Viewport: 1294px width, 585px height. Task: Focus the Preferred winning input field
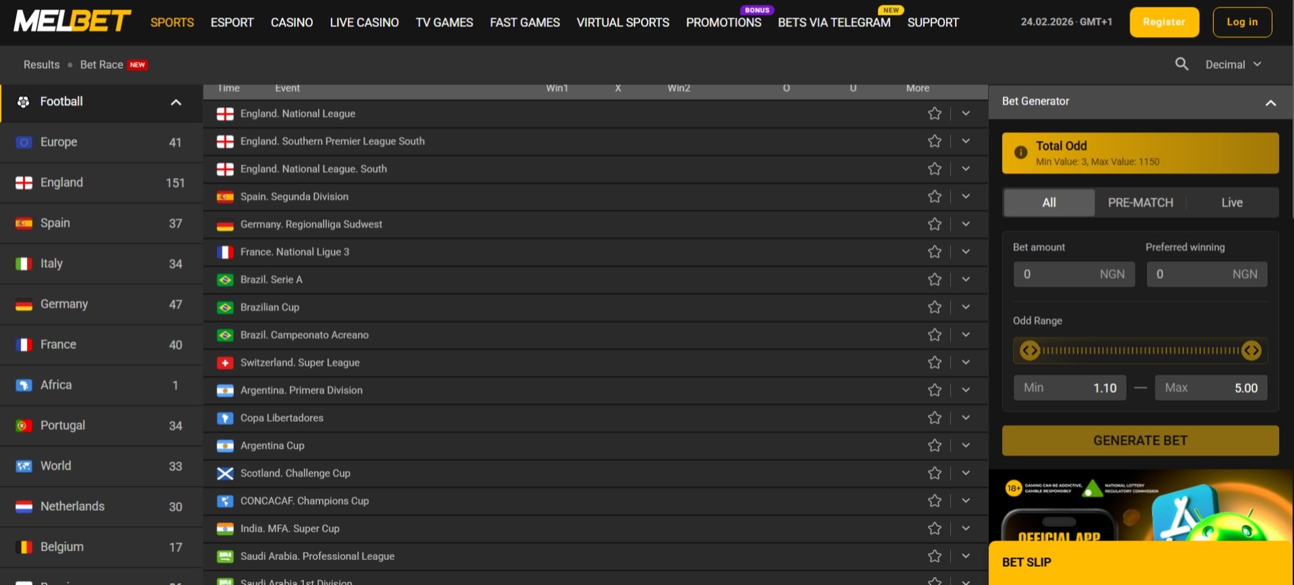coord(1207,274)
